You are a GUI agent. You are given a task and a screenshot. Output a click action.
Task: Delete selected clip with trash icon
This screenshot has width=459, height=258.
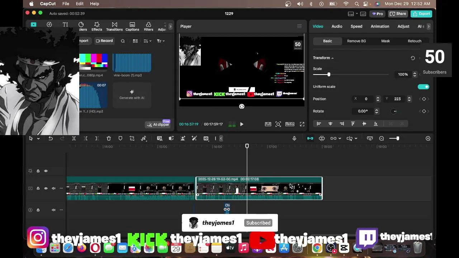coord(109,138)
